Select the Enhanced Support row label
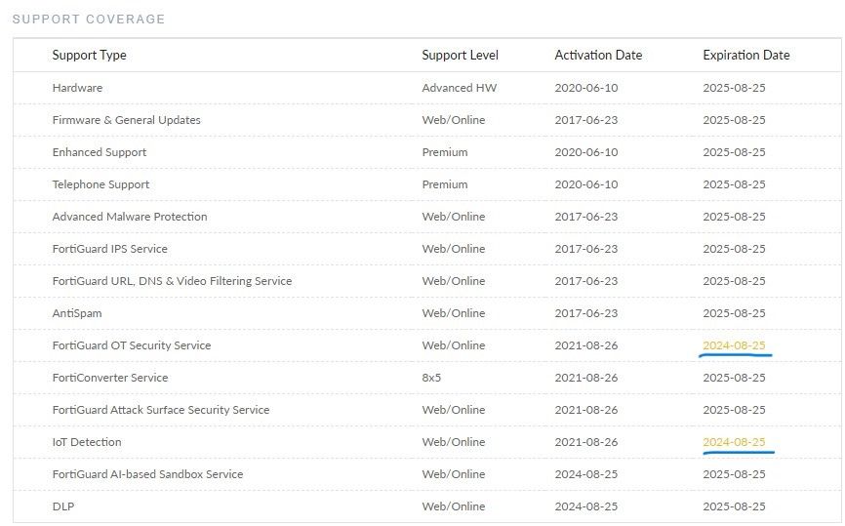This screenshot has height=526, width=845. pyautogui.click(x=100, y=152)
